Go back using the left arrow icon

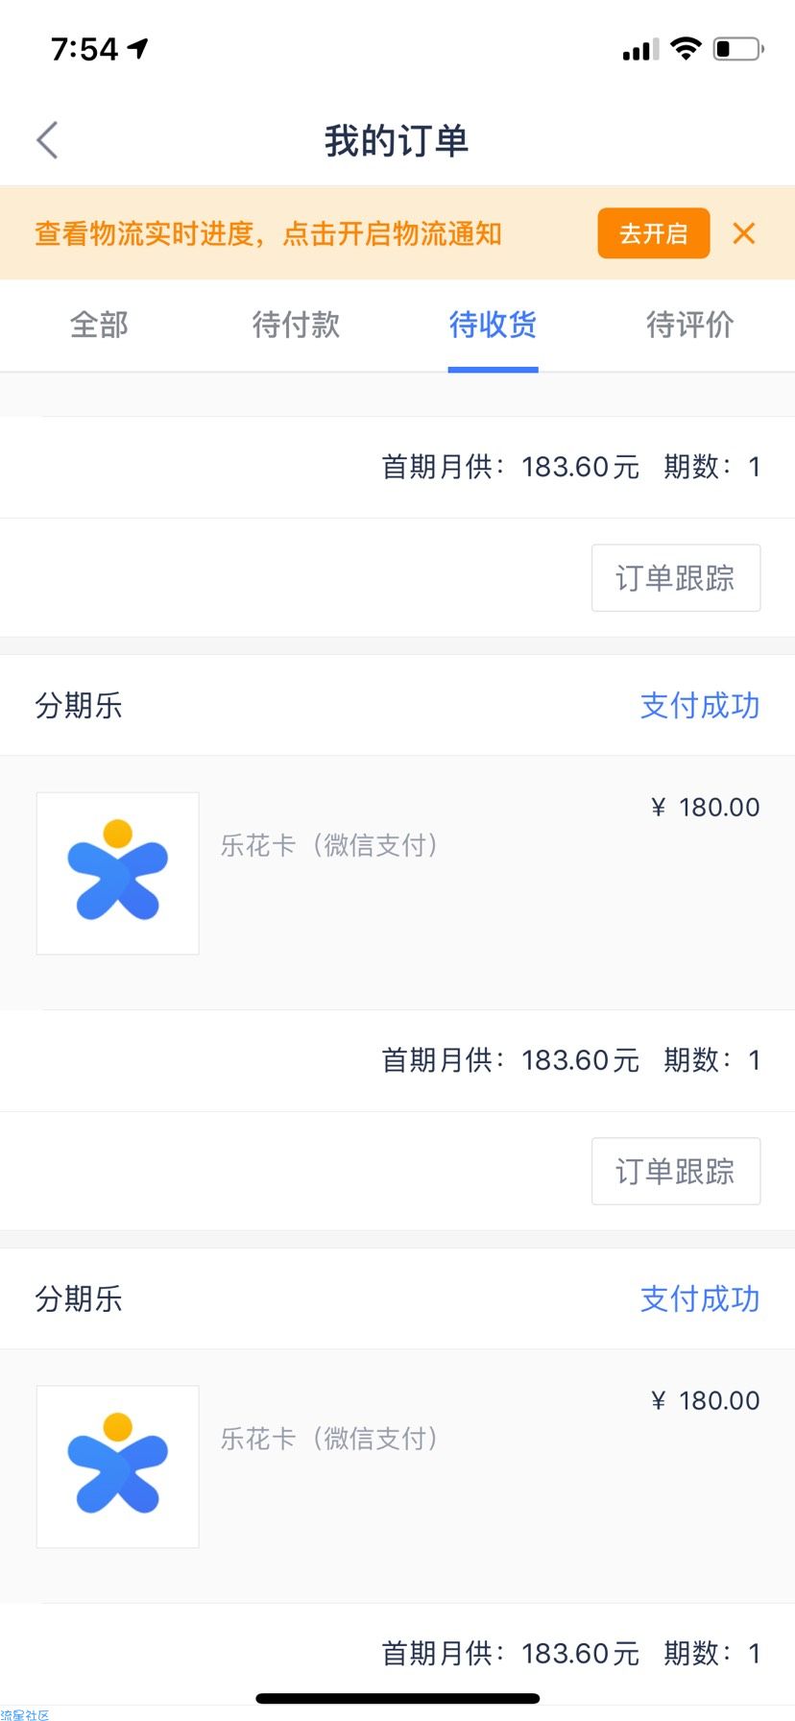click(48, 140)
